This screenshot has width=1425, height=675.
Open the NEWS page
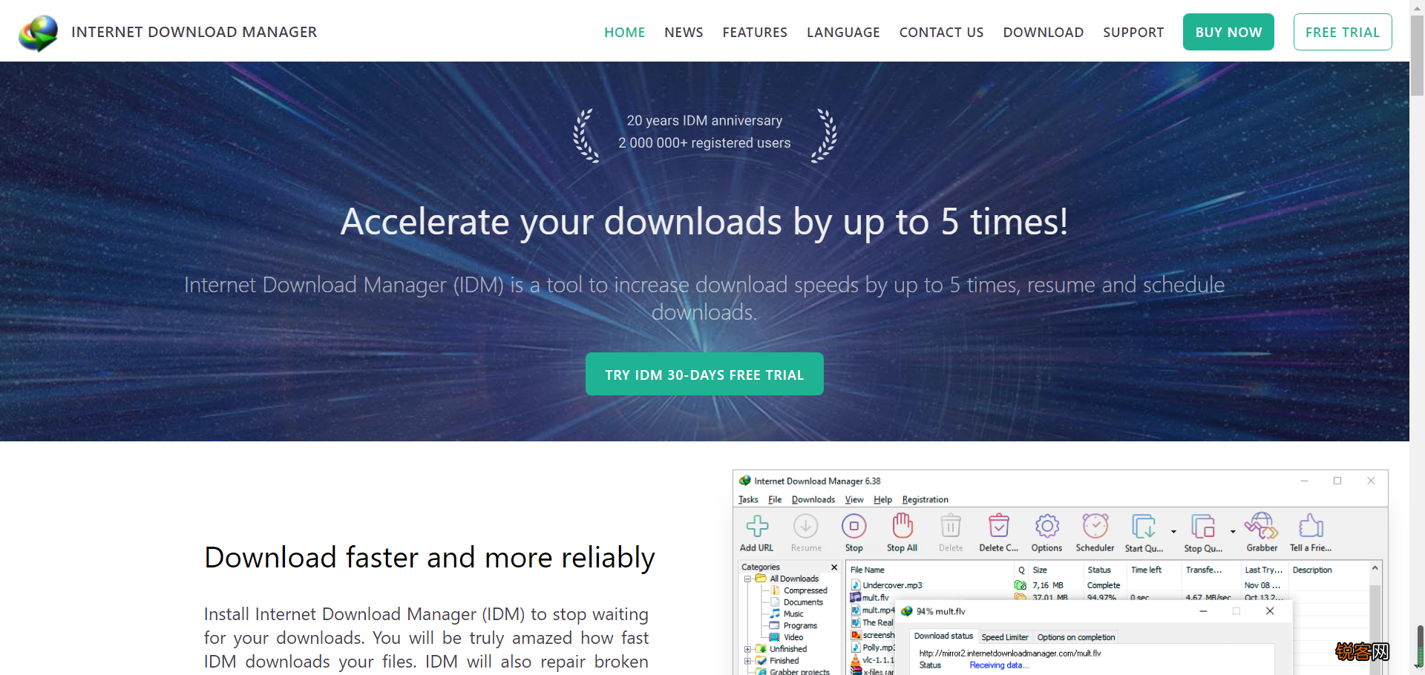point(684,33)
